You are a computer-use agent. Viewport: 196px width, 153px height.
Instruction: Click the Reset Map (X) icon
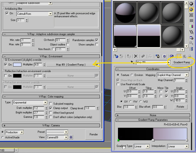click(x=136, y=56)
